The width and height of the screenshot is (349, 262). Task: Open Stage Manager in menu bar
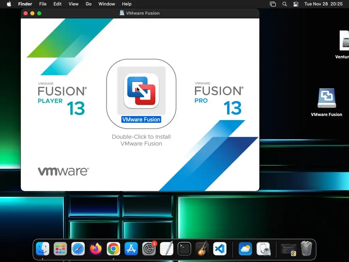pos(273,4)
